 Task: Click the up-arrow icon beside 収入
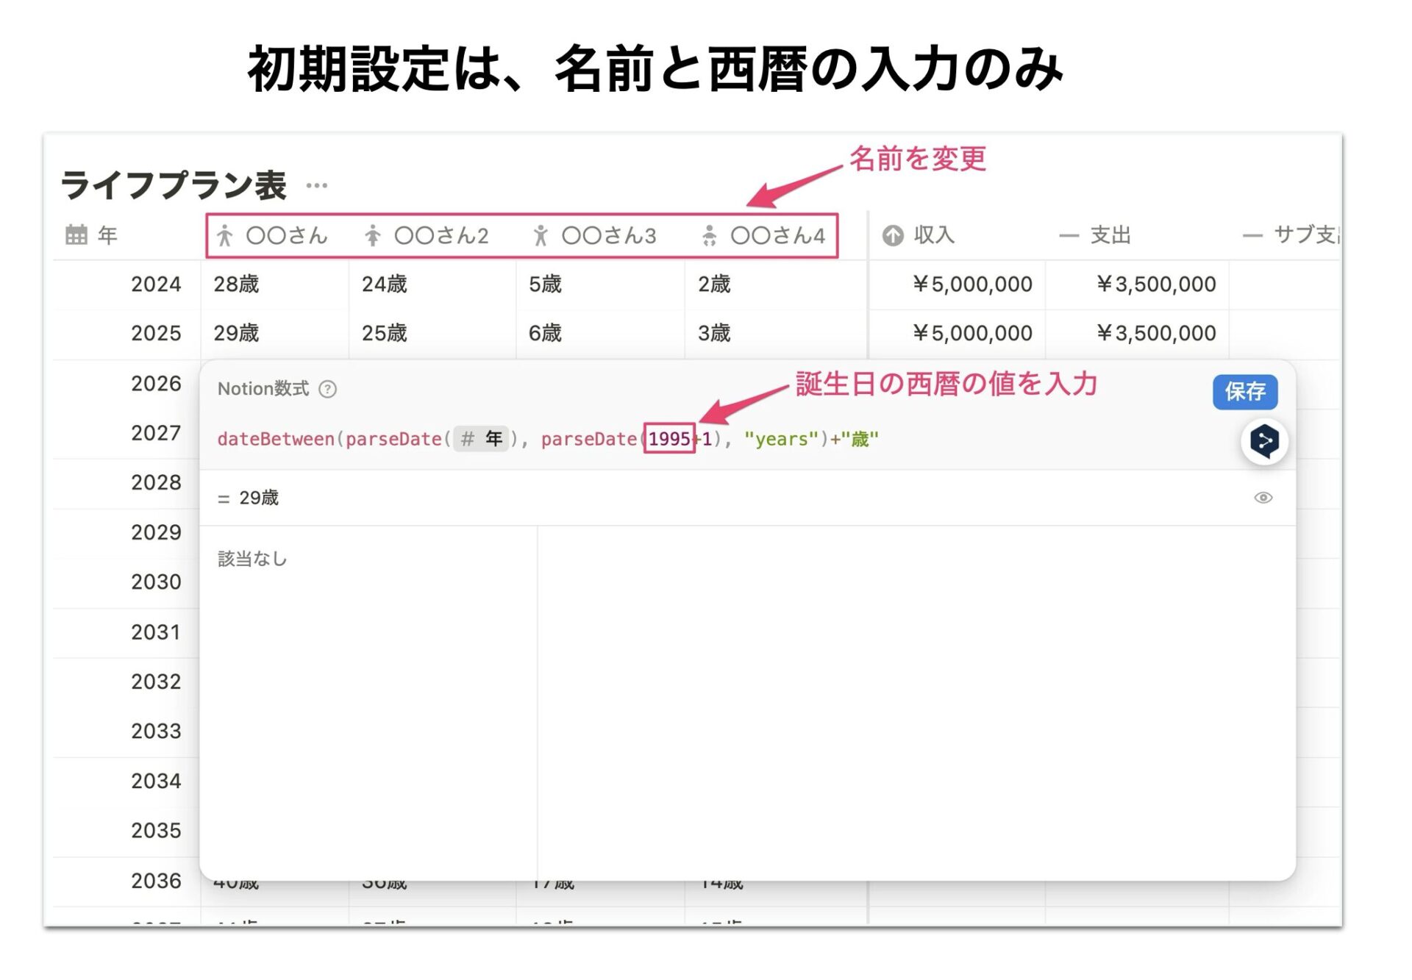click(x=893, y=235)
